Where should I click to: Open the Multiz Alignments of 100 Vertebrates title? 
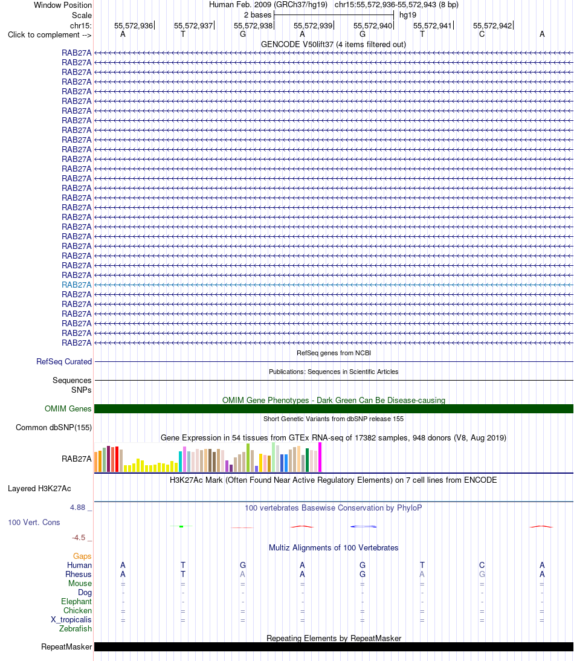click(x=334, y=547)
